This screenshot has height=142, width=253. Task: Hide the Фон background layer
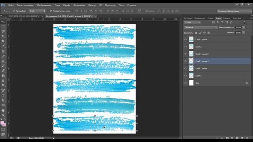click(185, 83)
